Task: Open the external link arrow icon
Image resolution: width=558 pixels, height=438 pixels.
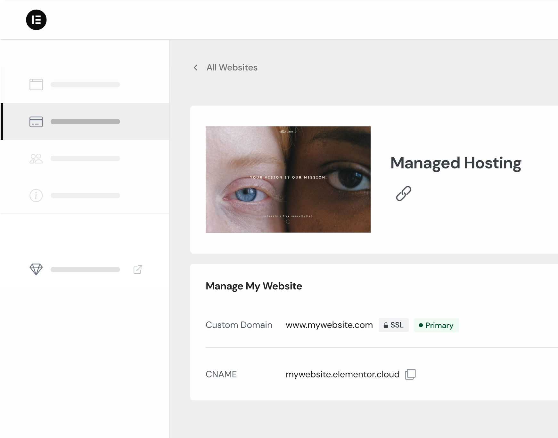Action: tap(138, 270)
